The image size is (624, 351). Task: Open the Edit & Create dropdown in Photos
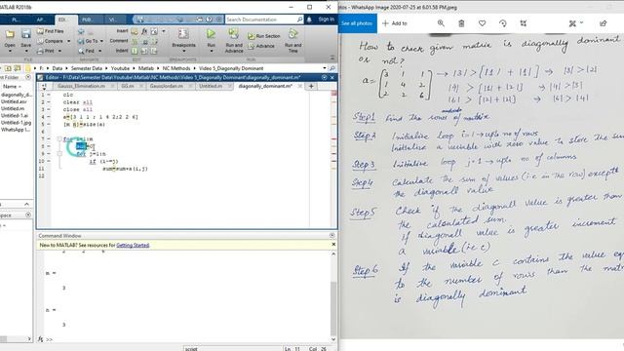tap(575, 23)
